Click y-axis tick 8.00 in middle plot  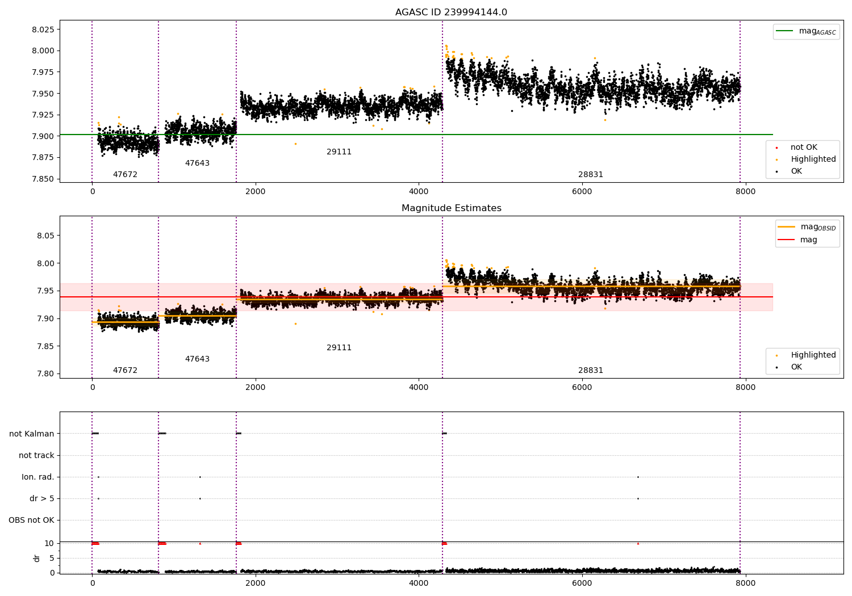[x=45, y=263]
